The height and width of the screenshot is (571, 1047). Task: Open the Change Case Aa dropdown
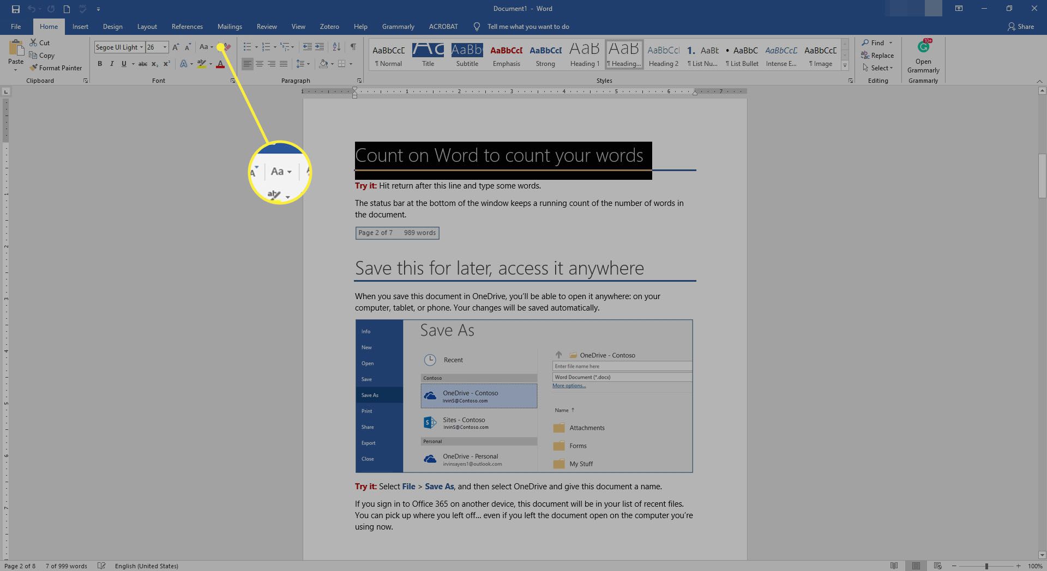click(x=206, y=47)
